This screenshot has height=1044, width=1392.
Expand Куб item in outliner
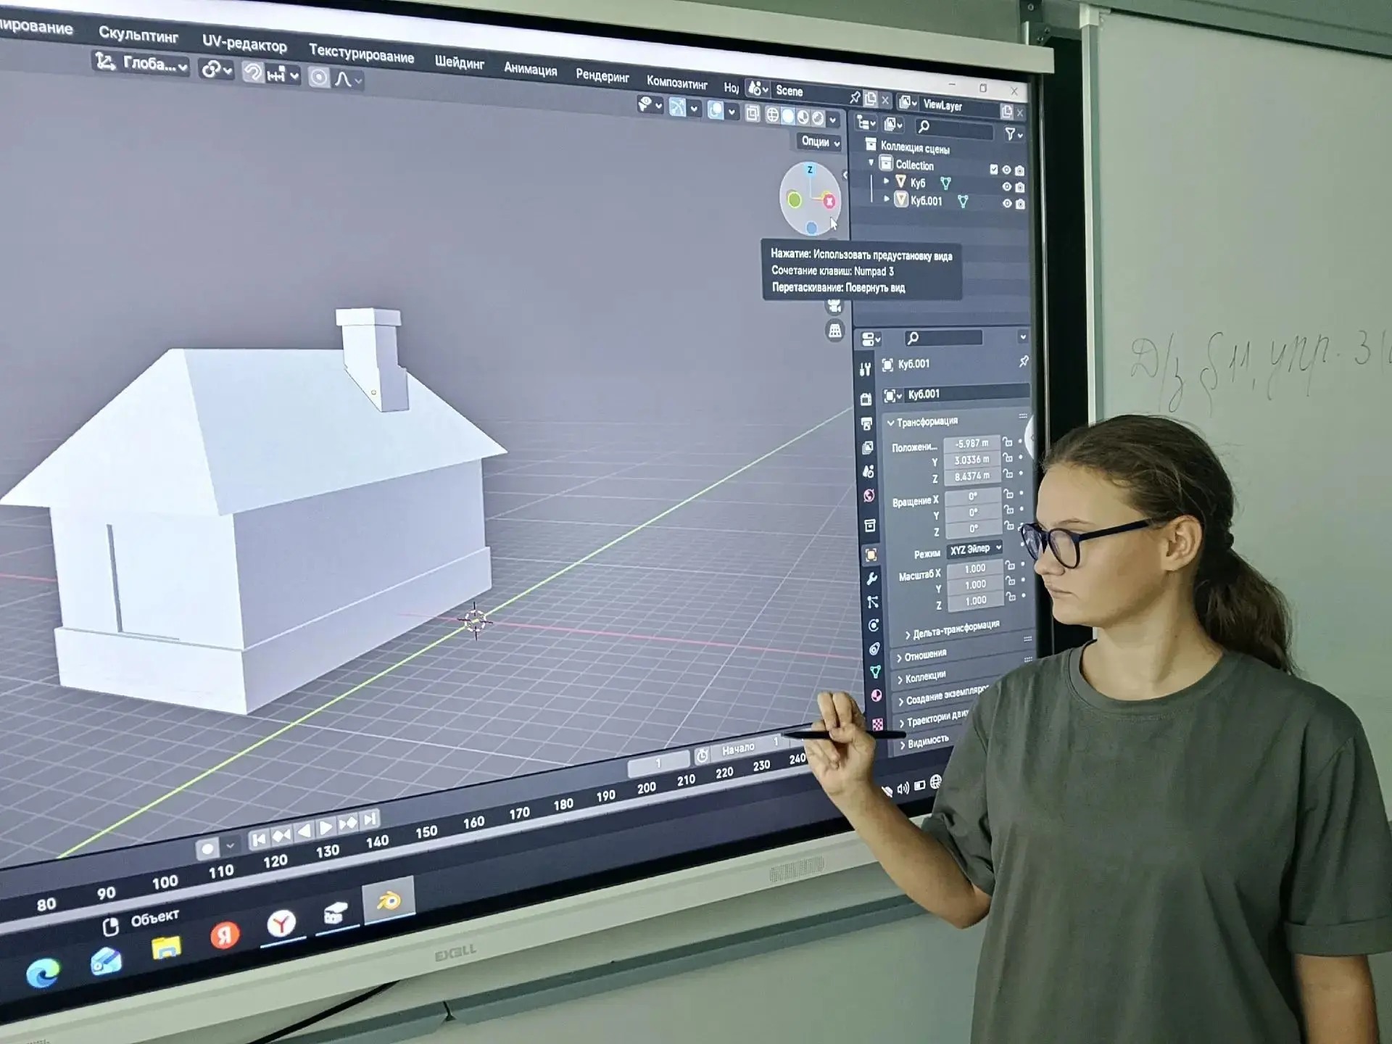(886, 181)
